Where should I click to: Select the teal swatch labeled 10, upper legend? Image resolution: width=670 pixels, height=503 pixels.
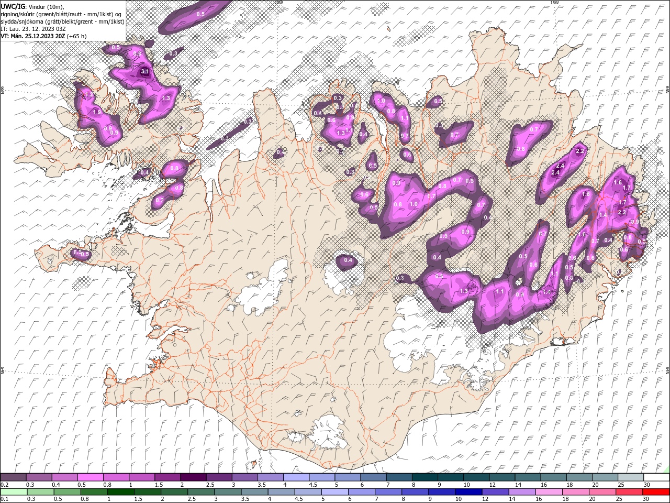[475, 477]
